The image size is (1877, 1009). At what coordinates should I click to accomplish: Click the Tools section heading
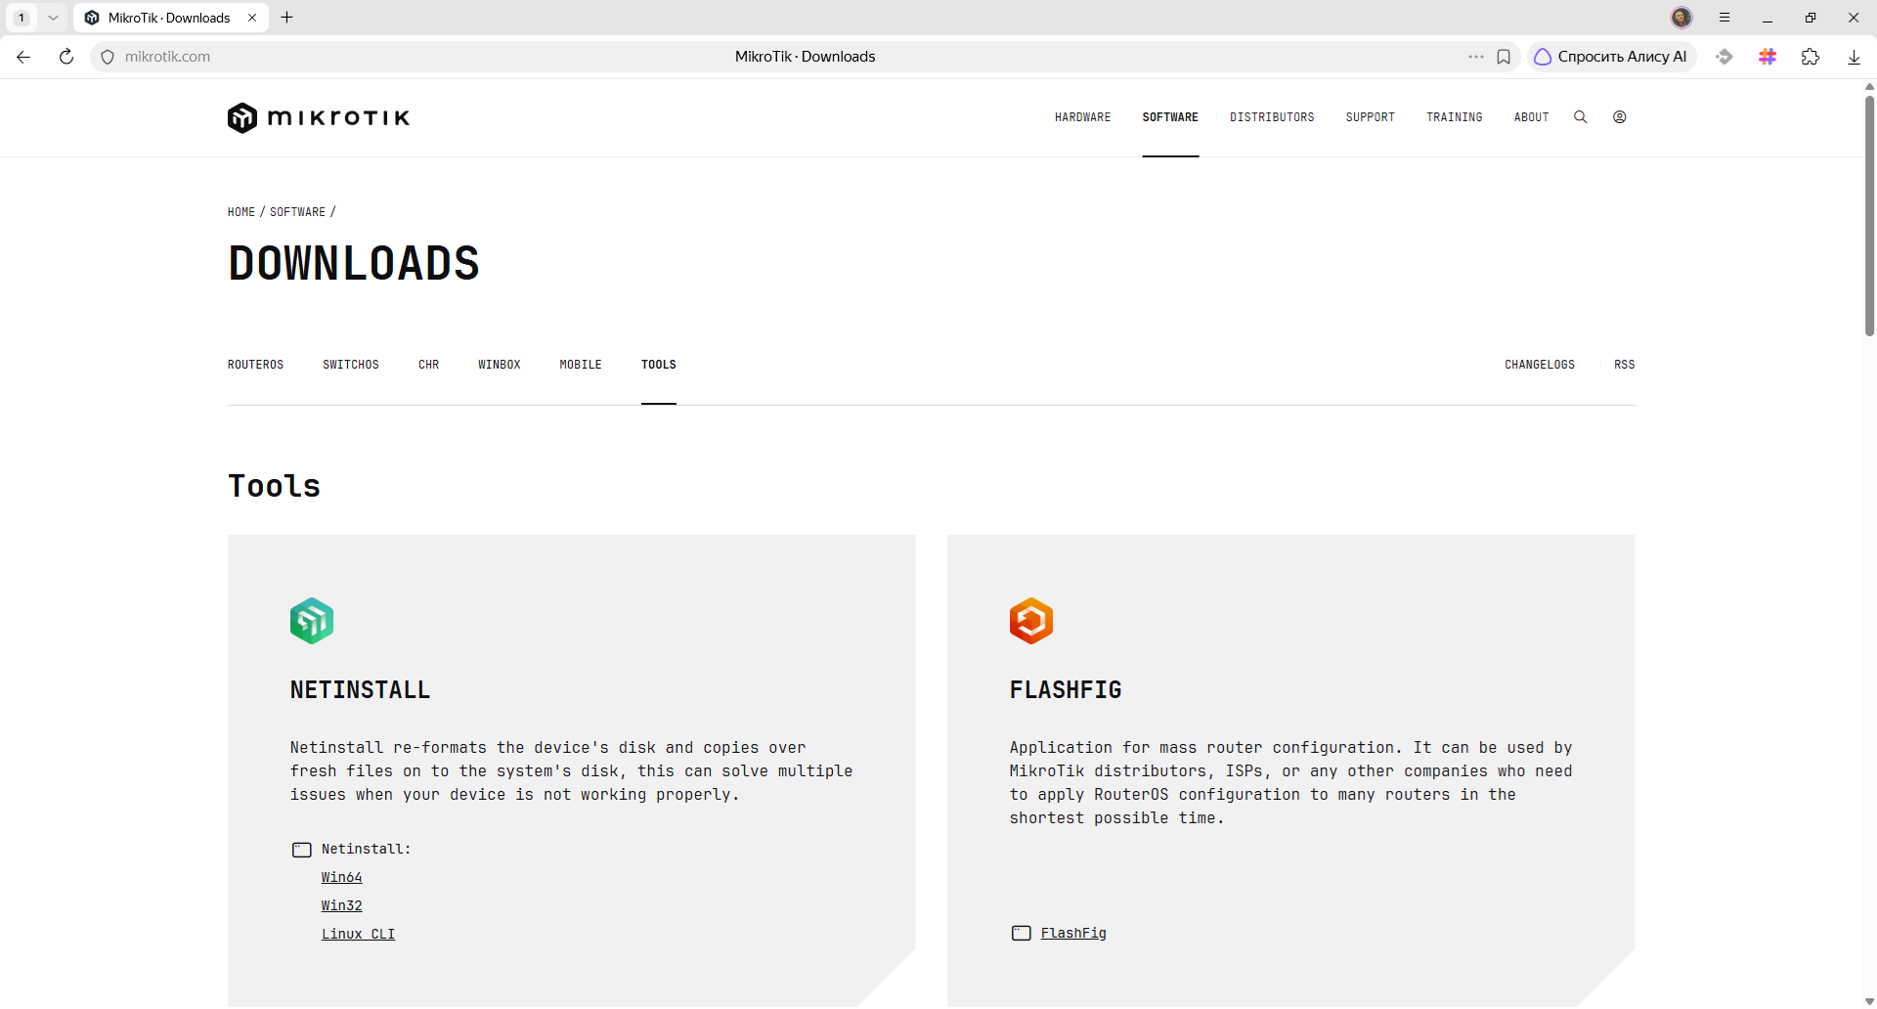click(275, 486)
